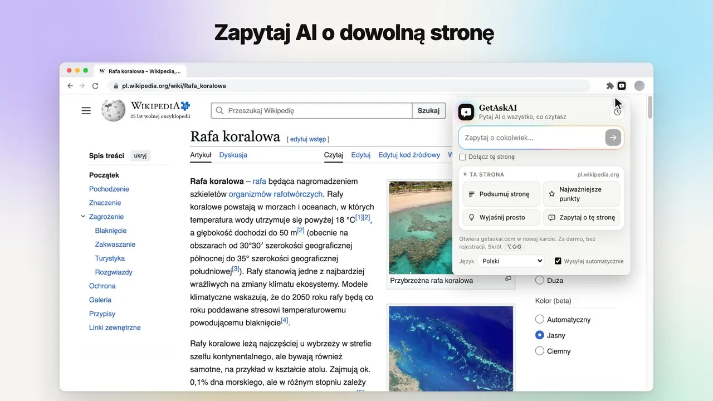The image size is (713, 401).
Task: Click 'Zapytaj o tę stronę' button
Action: tap(582, 217)
